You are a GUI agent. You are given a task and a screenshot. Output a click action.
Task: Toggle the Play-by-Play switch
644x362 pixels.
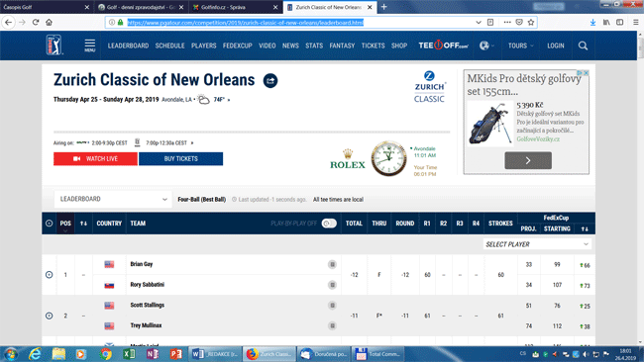(329, 224)
